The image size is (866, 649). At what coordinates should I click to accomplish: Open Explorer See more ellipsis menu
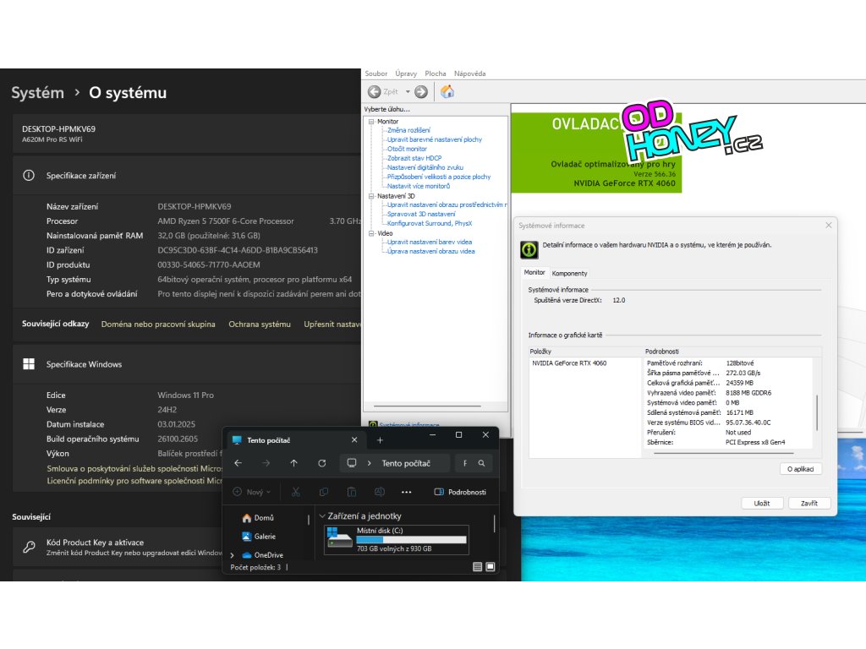coord(407,492)
